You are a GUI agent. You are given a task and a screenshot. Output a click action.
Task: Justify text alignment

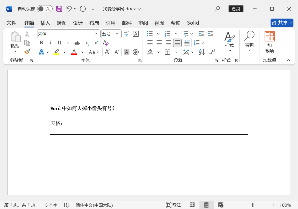tap(177, 43)
